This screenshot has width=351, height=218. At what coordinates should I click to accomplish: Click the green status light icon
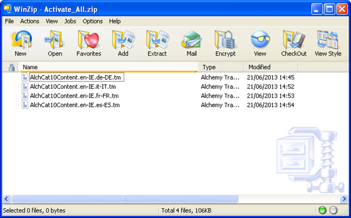point(322,210)
